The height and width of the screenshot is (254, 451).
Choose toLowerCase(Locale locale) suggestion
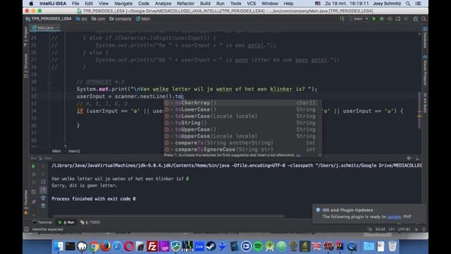tap(242, 116)
